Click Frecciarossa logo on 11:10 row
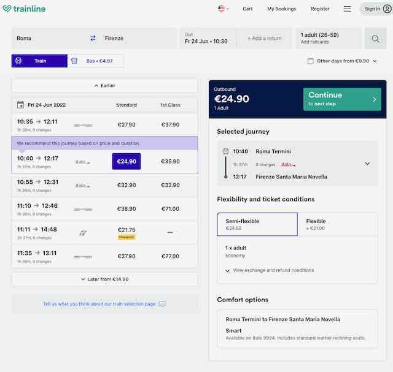 tap(83, 209)
